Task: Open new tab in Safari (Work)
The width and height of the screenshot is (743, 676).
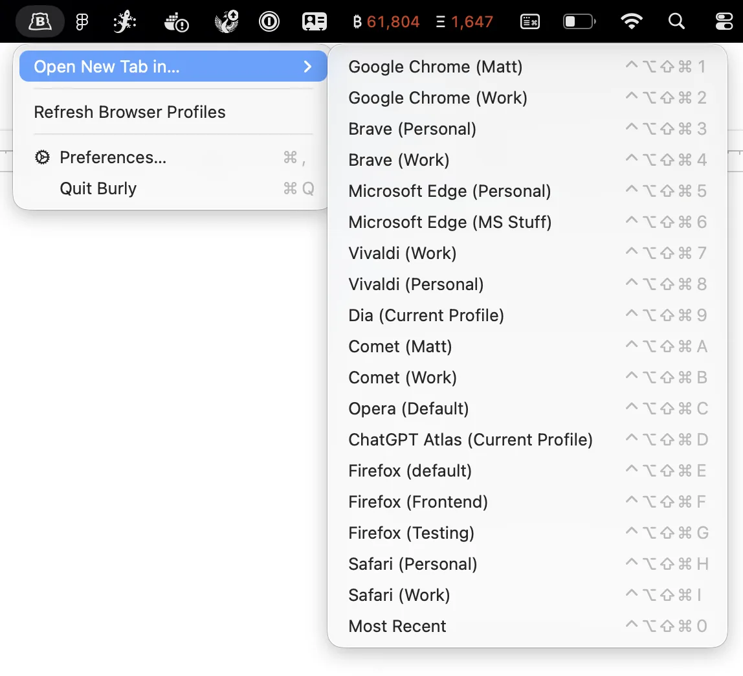Action: pyautogui.click(x=527, y=595)
